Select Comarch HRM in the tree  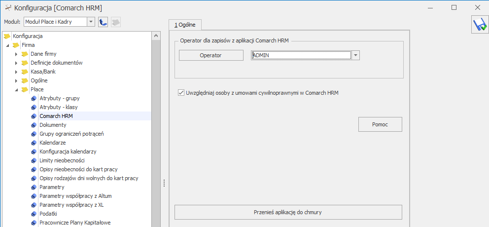tap(56, 116)
